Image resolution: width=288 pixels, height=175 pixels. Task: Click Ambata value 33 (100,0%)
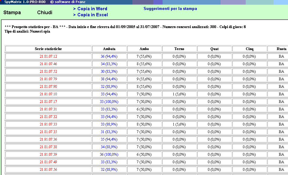point(109,101)
